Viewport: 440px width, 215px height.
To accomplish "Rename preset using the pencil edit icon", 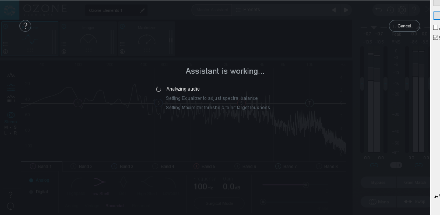I will click(x=142, y=10).
